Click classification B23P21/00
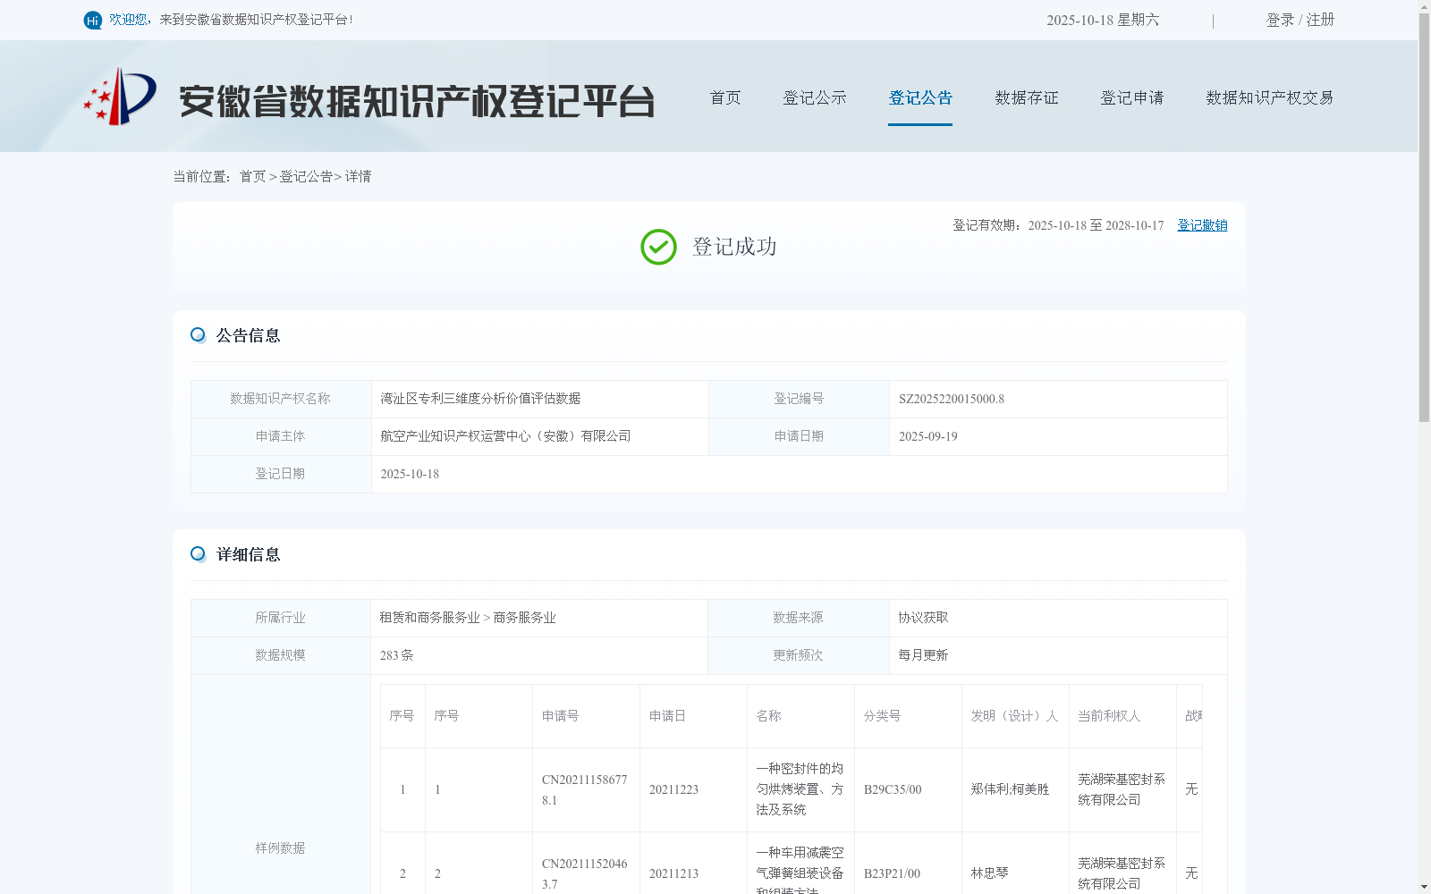The image size is (1431, 894). (892, 873)
